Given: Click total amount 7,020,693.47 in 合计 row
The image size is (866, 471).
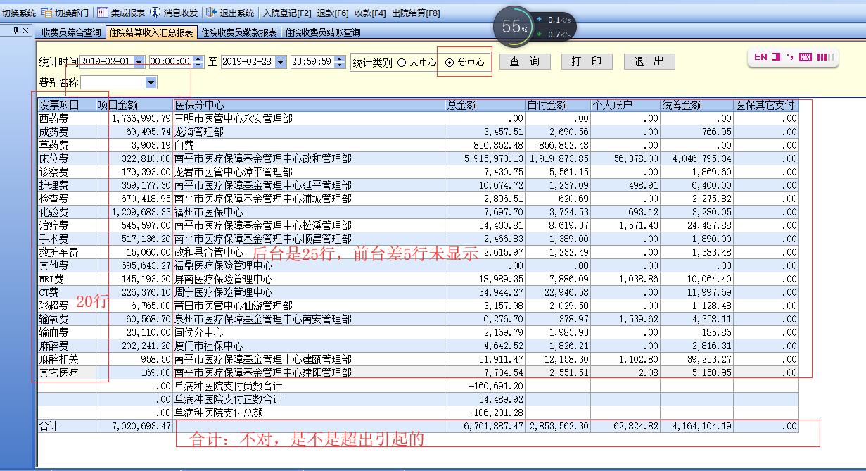Looking at the screenshot, I should (134, 426).
